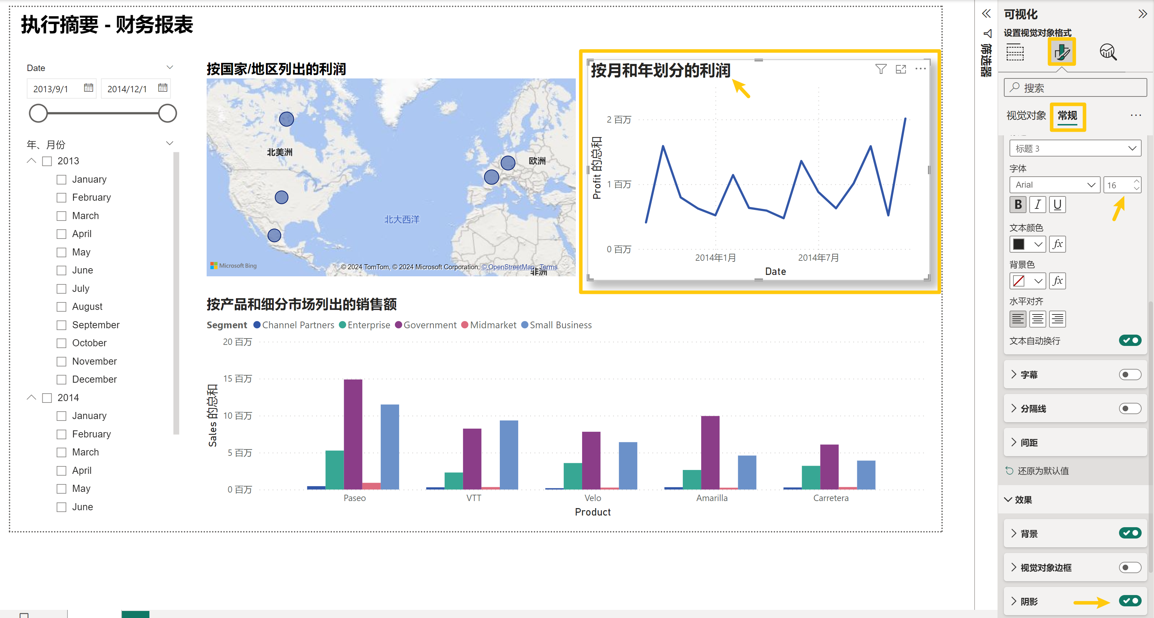The width and height of the screenshot is (1154, 618).
Task: Enable the 视觉对象边框 toggle
Action: pyautogui.click(x=1130, y=567)
